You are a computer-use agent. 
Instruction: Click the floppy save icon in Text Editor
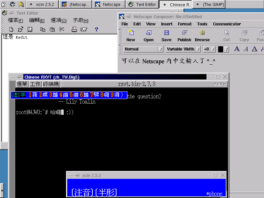pyautogui.click(x=30, y=29)
